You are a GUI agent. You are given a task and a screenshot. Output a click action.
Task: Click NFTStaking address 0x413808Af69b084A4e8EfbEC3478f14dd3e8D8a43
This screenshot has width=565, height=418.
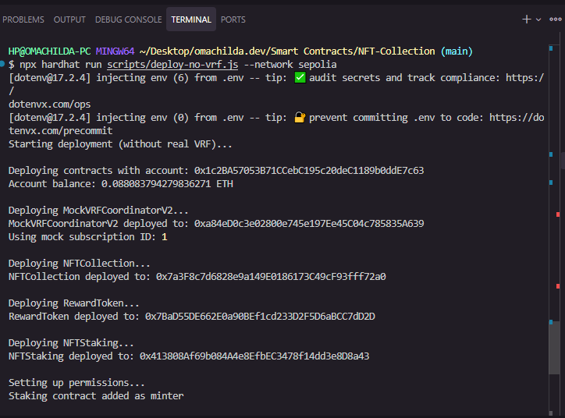coord(254,356)
